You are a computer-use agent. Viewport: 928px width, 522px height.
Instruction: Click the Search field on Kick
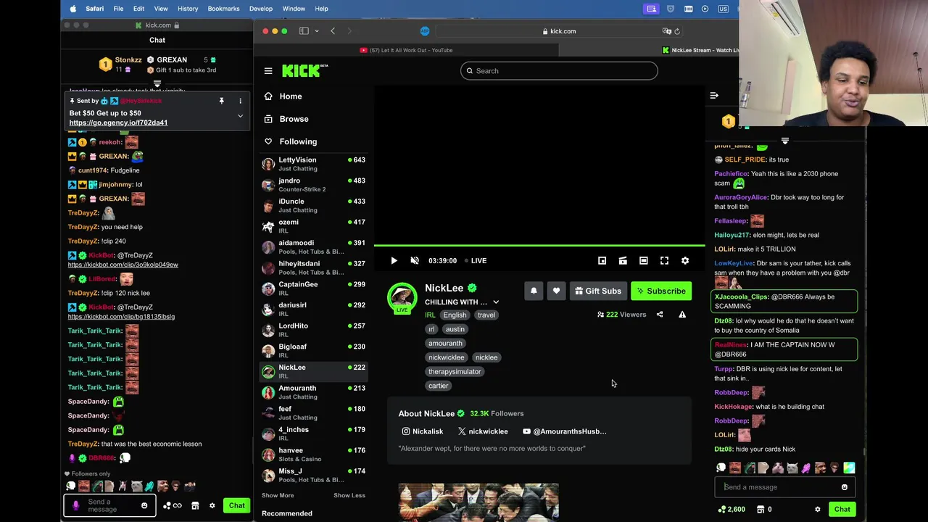pyautogui.click(x=559, y=71)
